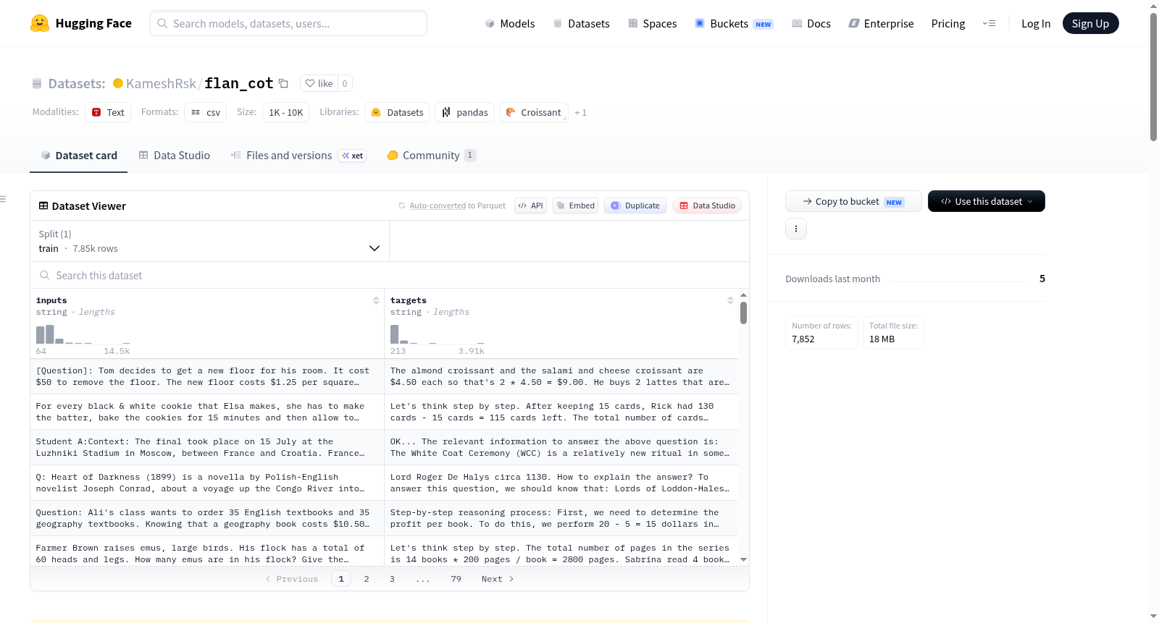The image size is (1159, 623).
Task: Go to page 2 of the viewer
Action: [367, 579]
